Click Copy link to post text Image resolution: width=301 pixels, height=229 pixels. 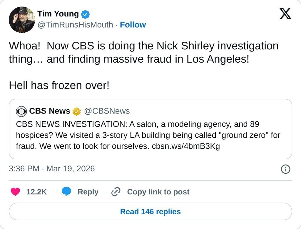[x=158, y=192]
